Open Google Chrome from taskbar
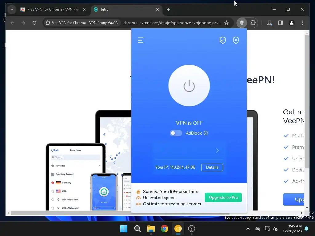The height and width of the screenshot is (236, 315). coord(164,229)
